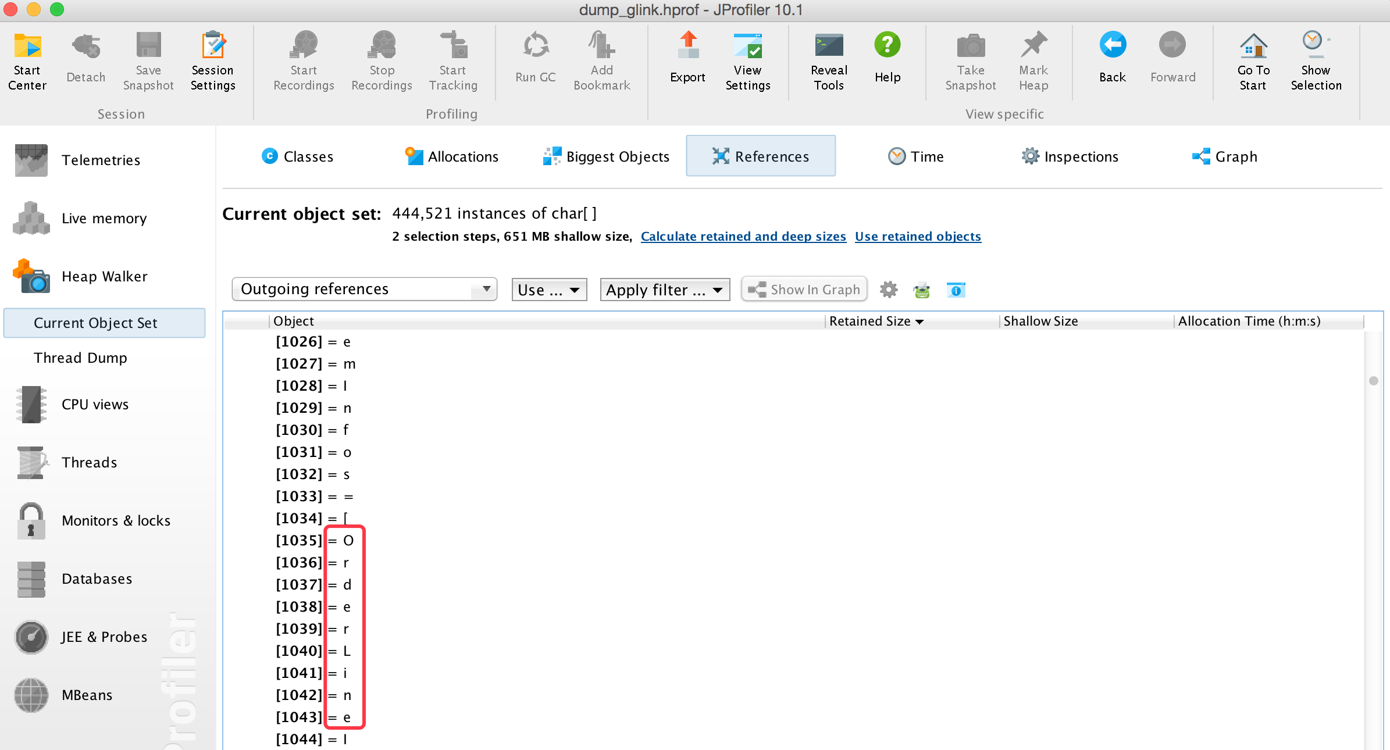Image resolution: width=1390 pixels, height=750 pixels.
Task: Open view settings gear next to Show In Graph
Action: [888, 290]
